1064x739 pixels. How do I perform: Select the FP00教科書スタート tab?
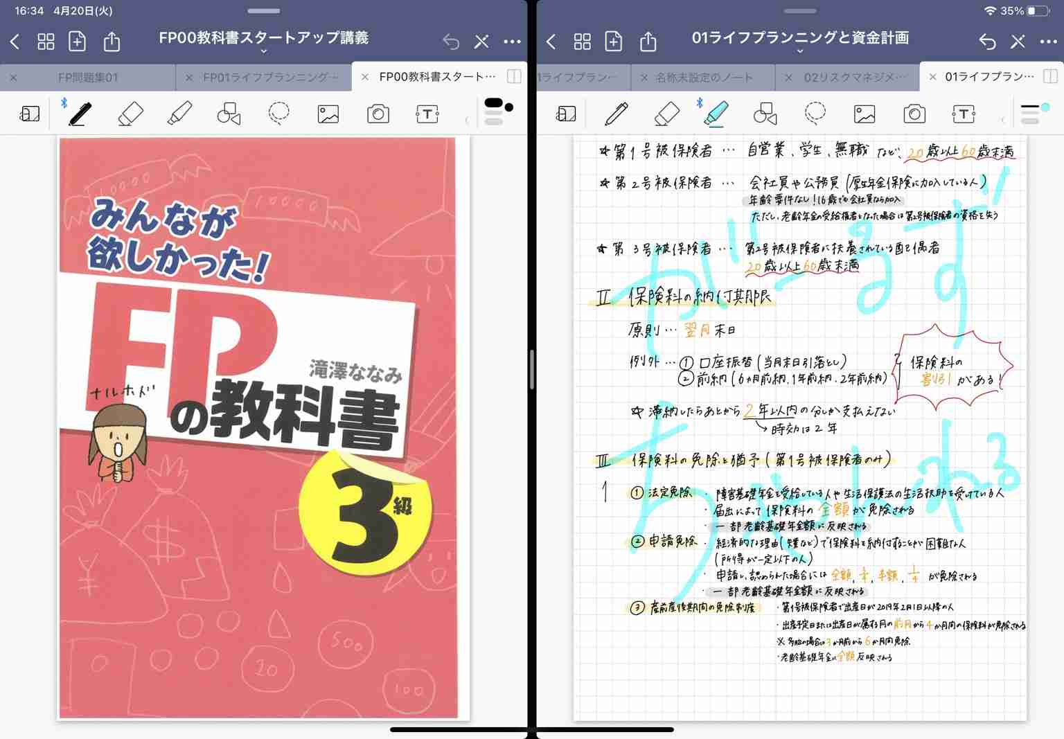438,77
